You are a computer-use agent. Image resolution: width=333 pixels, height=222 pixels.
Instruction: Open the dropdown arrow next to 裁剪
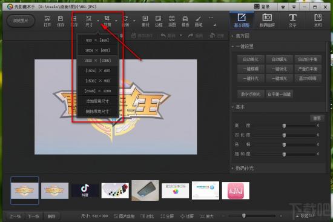(x=116, y=21)
